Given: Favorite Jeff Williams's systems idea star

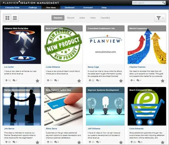Looking at the screenshot, I should [121, 142].
